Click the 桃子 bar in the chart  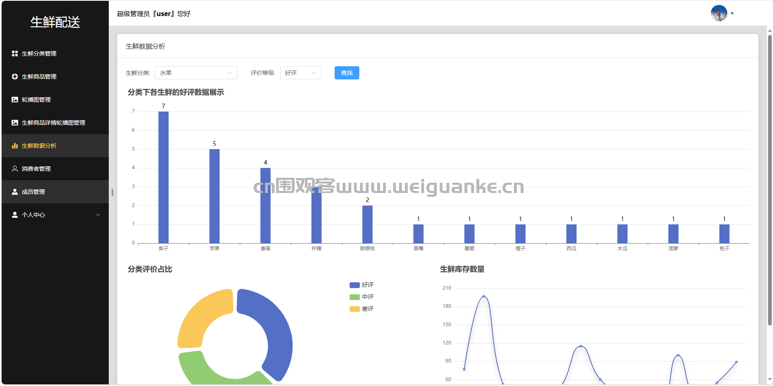[x=724, y=234]
